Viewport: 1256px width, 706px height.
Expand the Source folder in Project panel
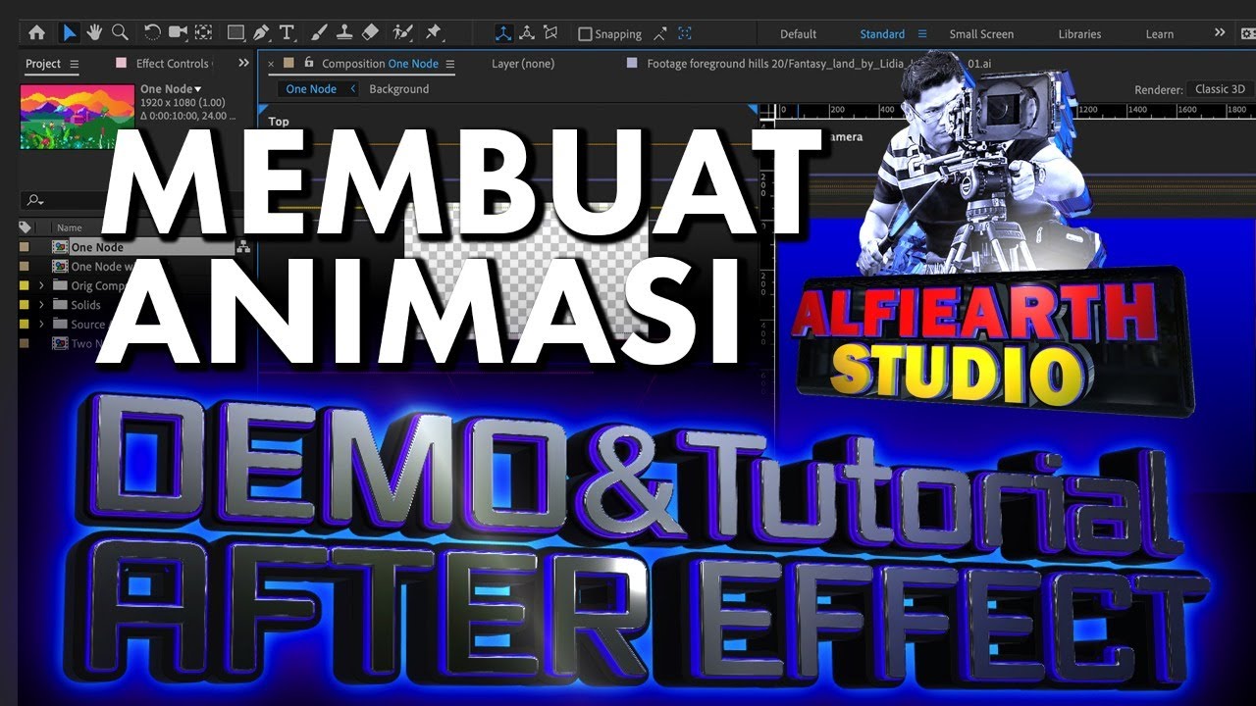(x=41, y=324)
